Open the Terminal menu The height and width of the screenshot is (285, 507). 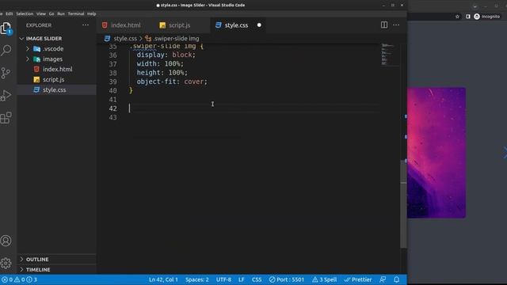[76, 13]
